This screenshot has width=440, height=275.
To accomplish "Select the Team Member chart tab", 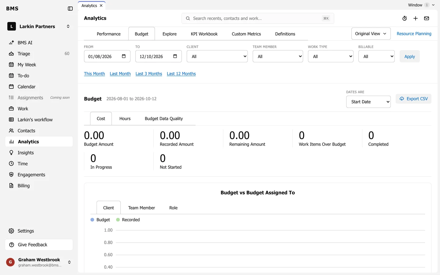I will pos(141,208).
